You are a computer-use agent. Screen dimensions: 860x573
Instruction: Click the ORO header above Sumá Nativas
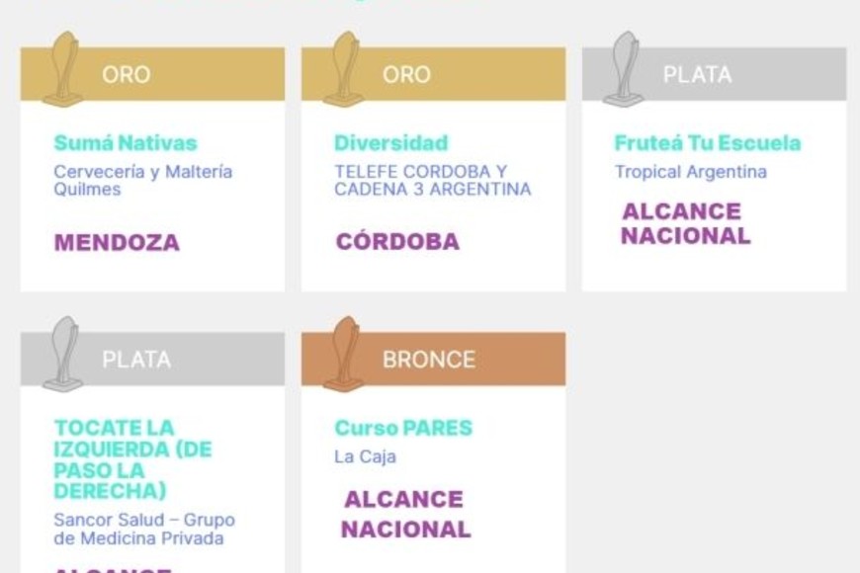pos(127,74)
